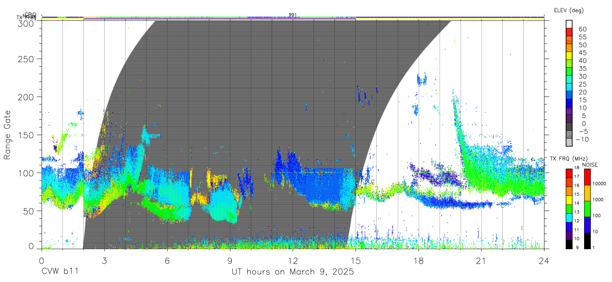The width and height of the screenshot is (612, 282).
Task: Click the 150 tick on the Range Gate axis
Action: pos(25,135)
